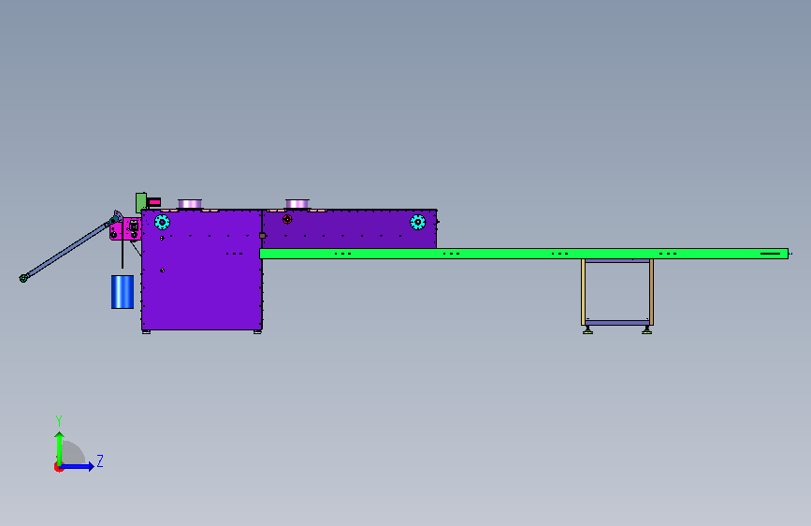Pick the diagonal blue-gray arm rod
811x526 pixels.
[x=67, y=250]
